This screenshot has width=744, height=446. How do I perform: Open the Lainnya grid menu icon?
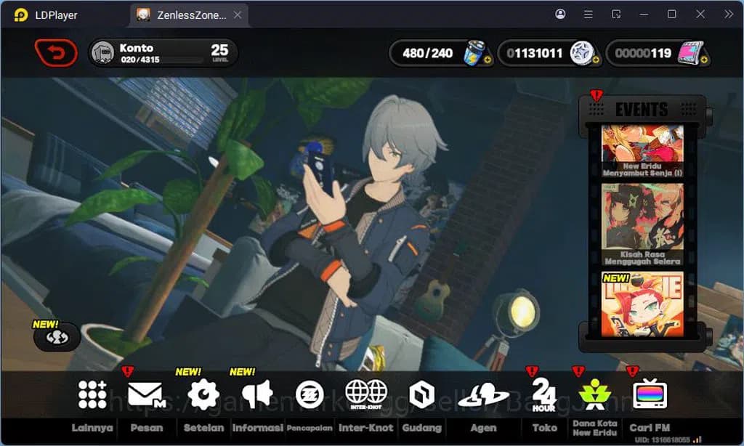point(92,394)
